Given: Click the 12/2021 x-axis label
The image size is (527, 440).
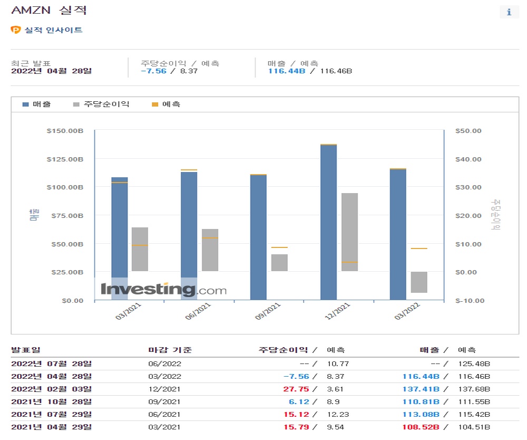Looking at the screenshot, I should (x=337, y=311).
